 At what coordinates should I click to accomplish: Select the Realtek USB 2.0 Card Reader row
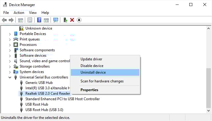(45, 94)
